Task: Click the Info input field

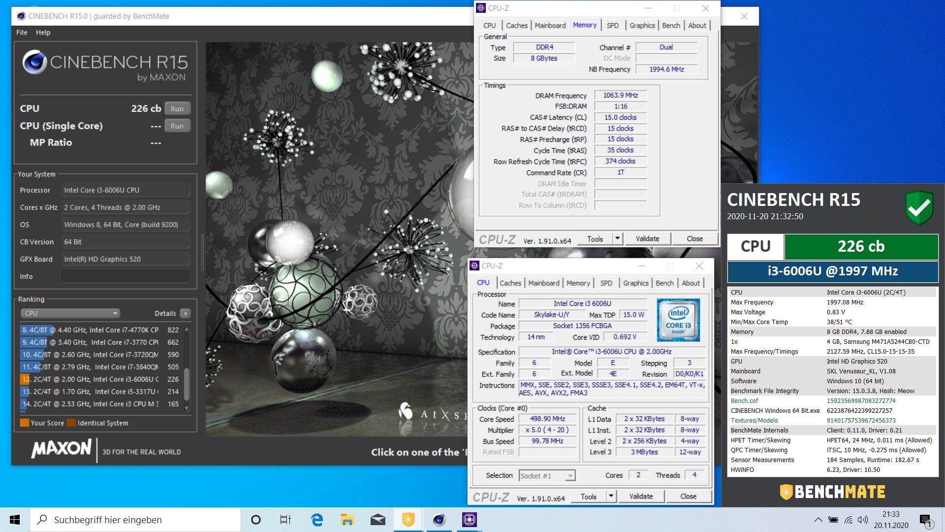Action: point(126,276)
